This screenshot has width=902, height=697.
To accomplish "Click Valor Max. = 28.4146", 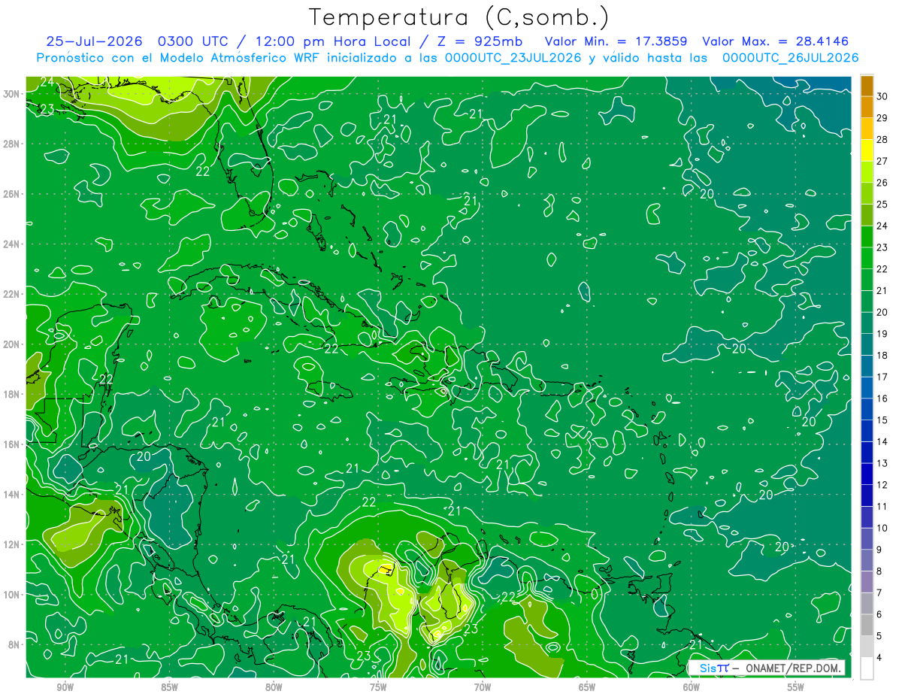I will point(776,41).
